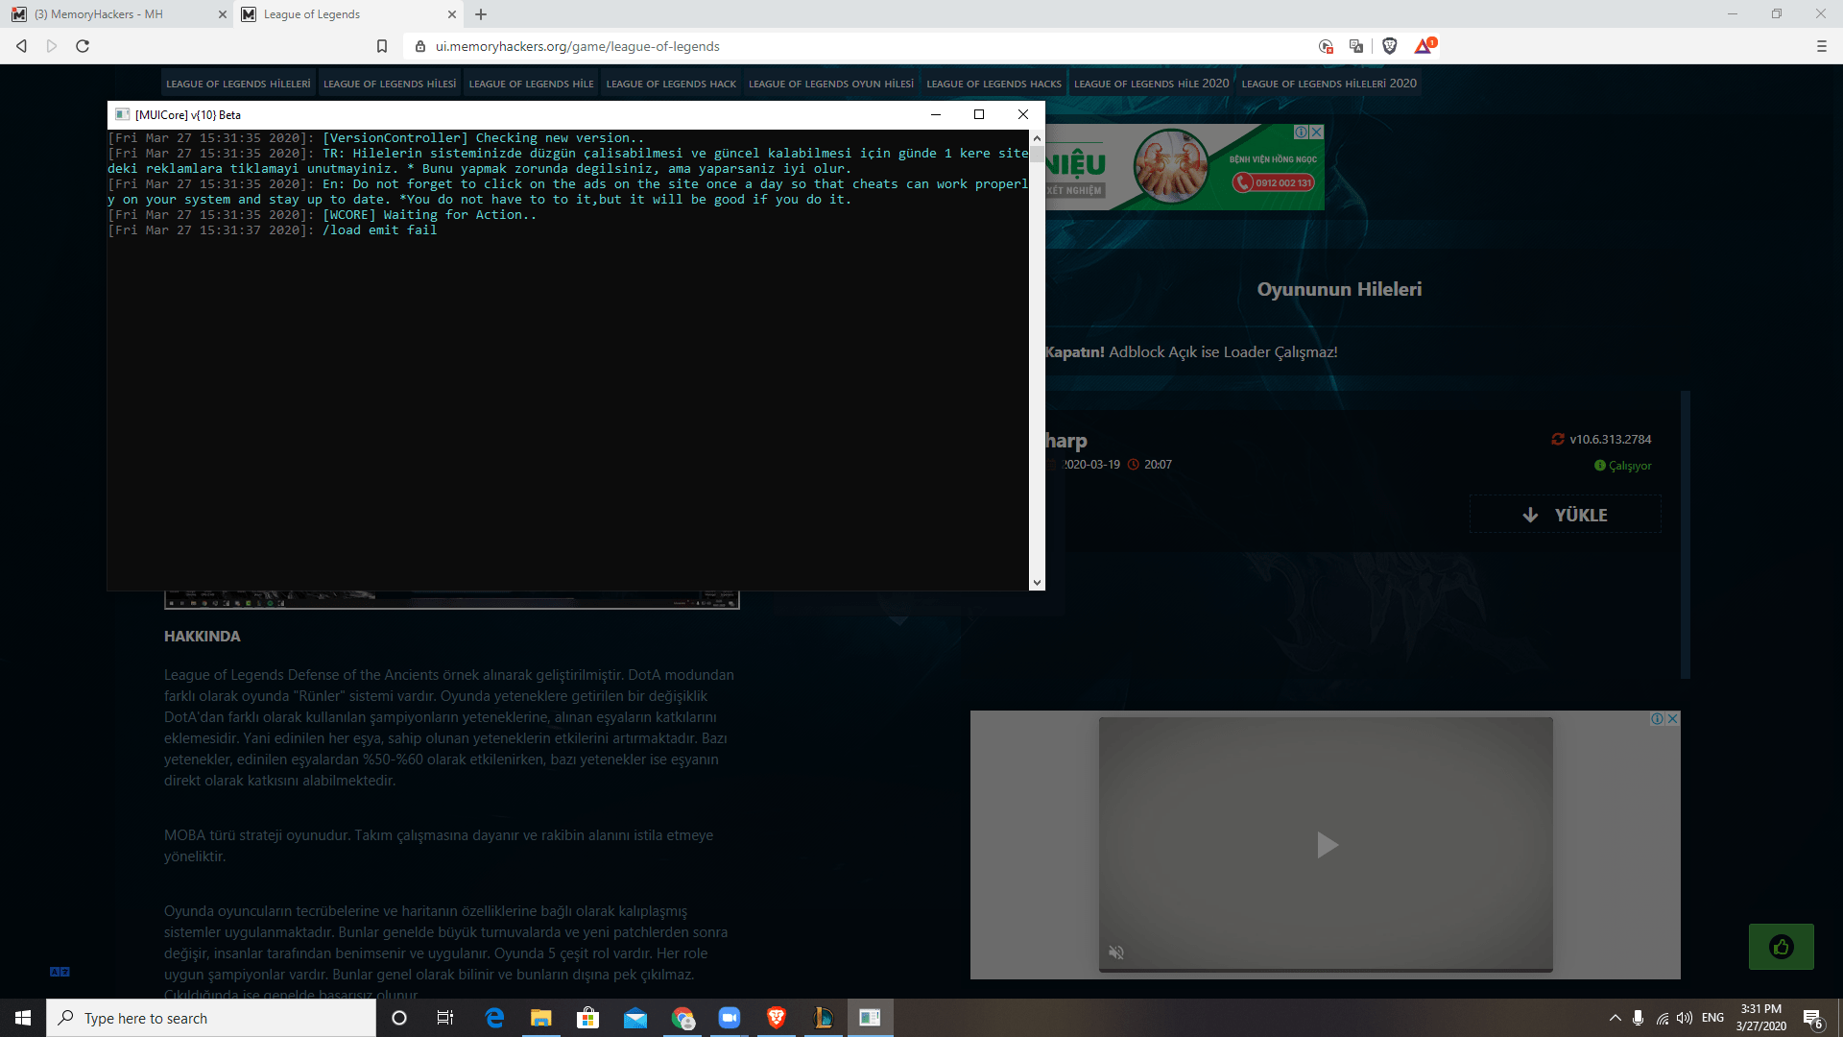1843x1037 pixels.
Task: Open Zoom from the taskbar
Action: tap(730, 1018)
